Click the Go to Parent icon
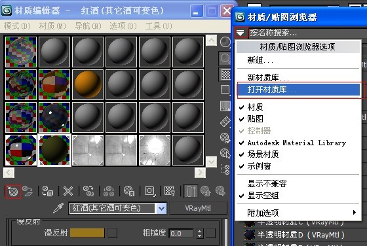Viewport: 367px width, 246px height. [206, 191]
